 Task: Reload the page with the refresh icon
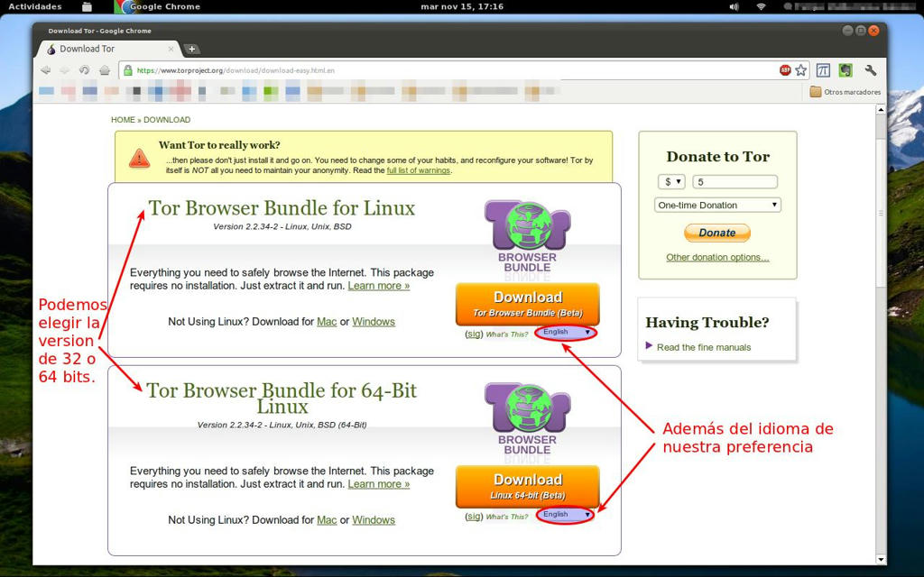point(84,70)
